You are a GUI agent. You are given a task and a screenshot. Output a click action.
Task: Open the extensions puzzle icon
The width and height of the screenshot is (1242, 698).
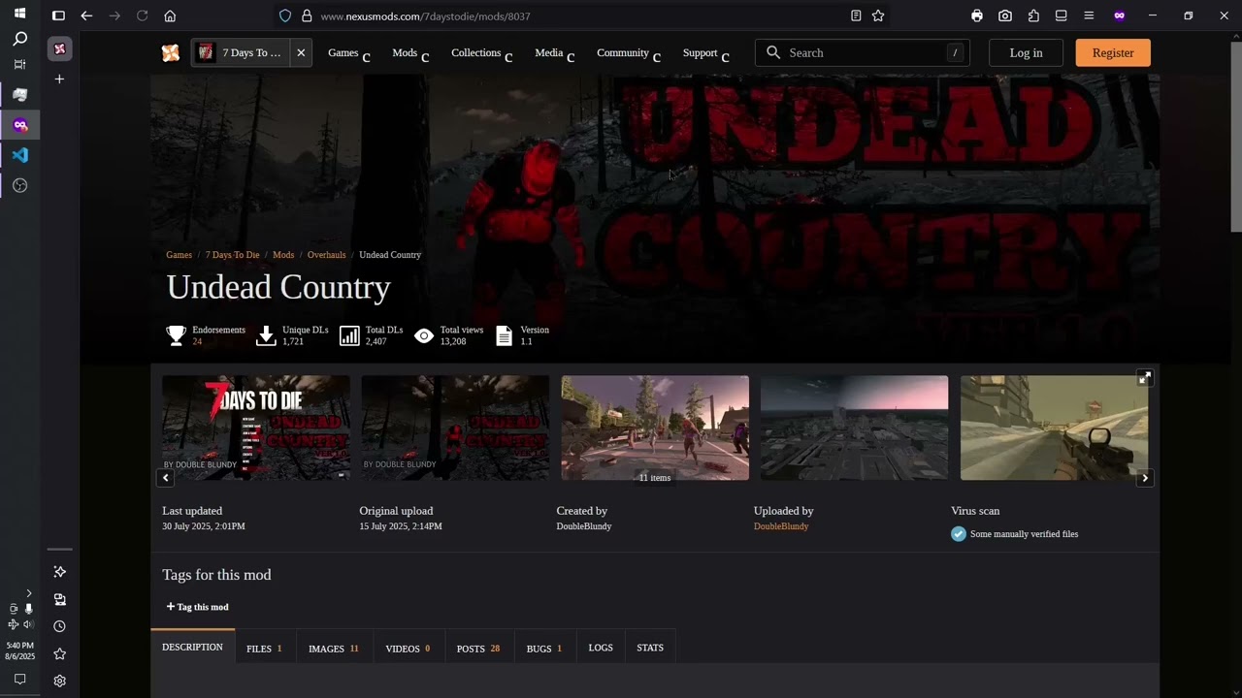pyautogui.click(x=1033, y=16)
